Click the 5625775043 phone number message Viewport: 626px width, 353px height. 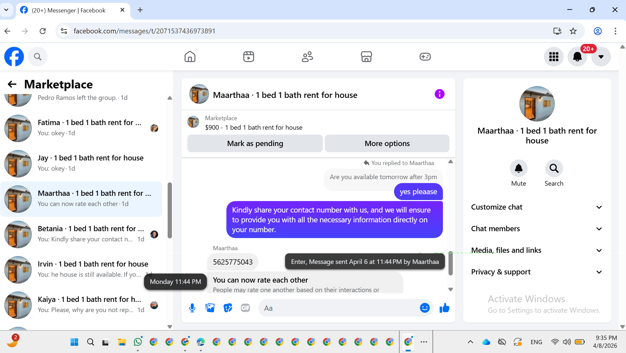233,262
